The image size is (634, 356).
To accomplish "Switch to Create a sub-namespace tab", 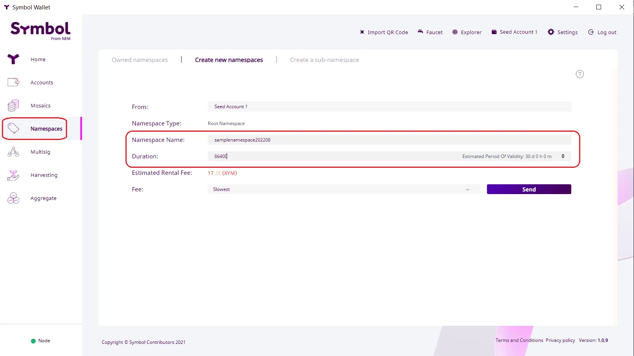I will 324,60.
